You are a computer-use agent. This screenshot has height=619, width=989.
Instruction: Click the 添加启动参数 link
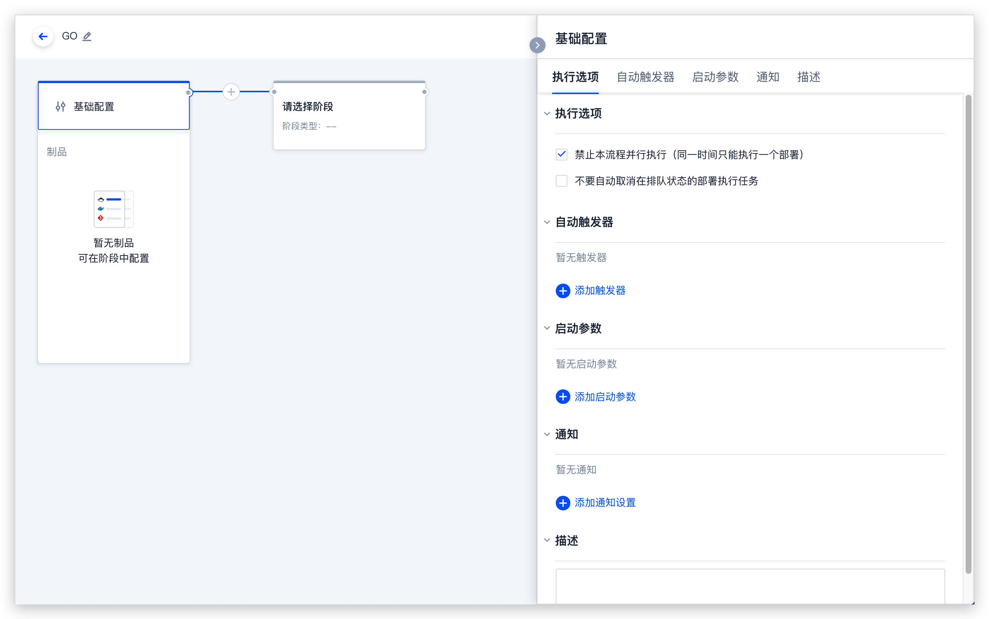(x=605, y=397)
